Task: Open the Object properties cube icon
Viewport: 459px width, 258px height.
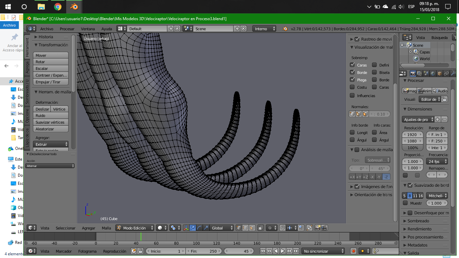Action: (440, 73)
